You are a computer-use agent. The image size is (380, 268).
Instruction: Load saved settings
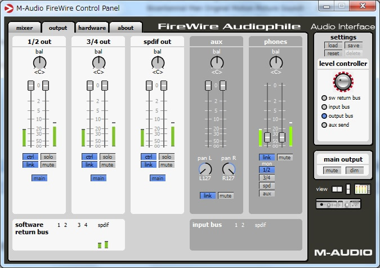point(333,45)
